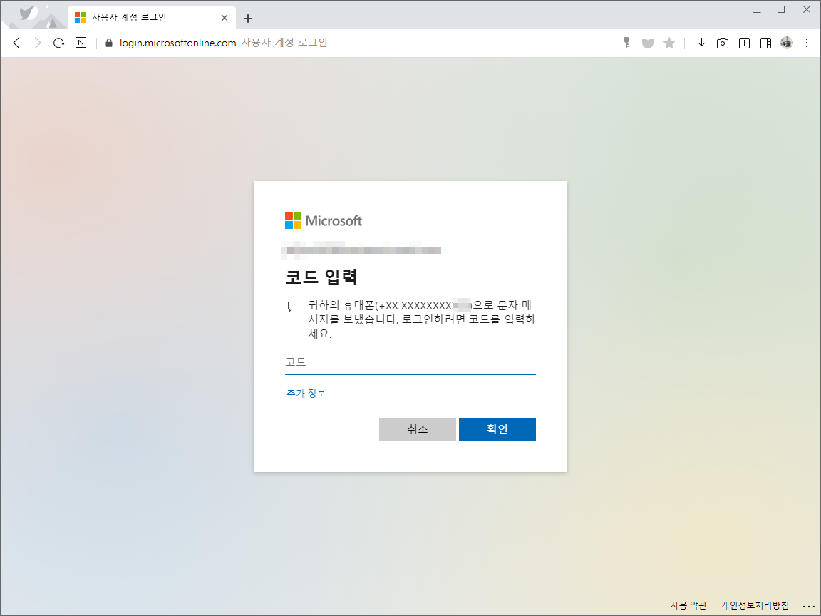Viewport: 821px width, 616px height.
Task: Open footer more options ellipsis
Action: (808, 607)
